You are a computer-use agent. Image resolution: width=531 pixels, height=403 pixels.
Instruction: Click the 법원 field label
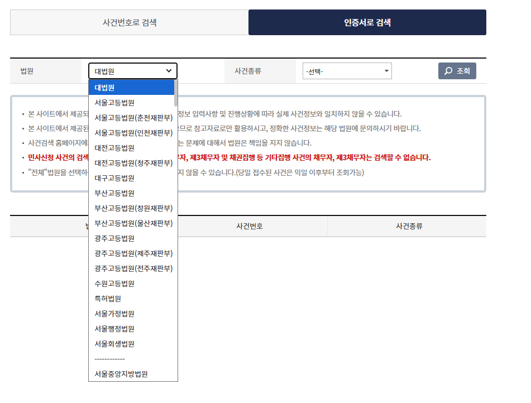[x=27, y=71]
